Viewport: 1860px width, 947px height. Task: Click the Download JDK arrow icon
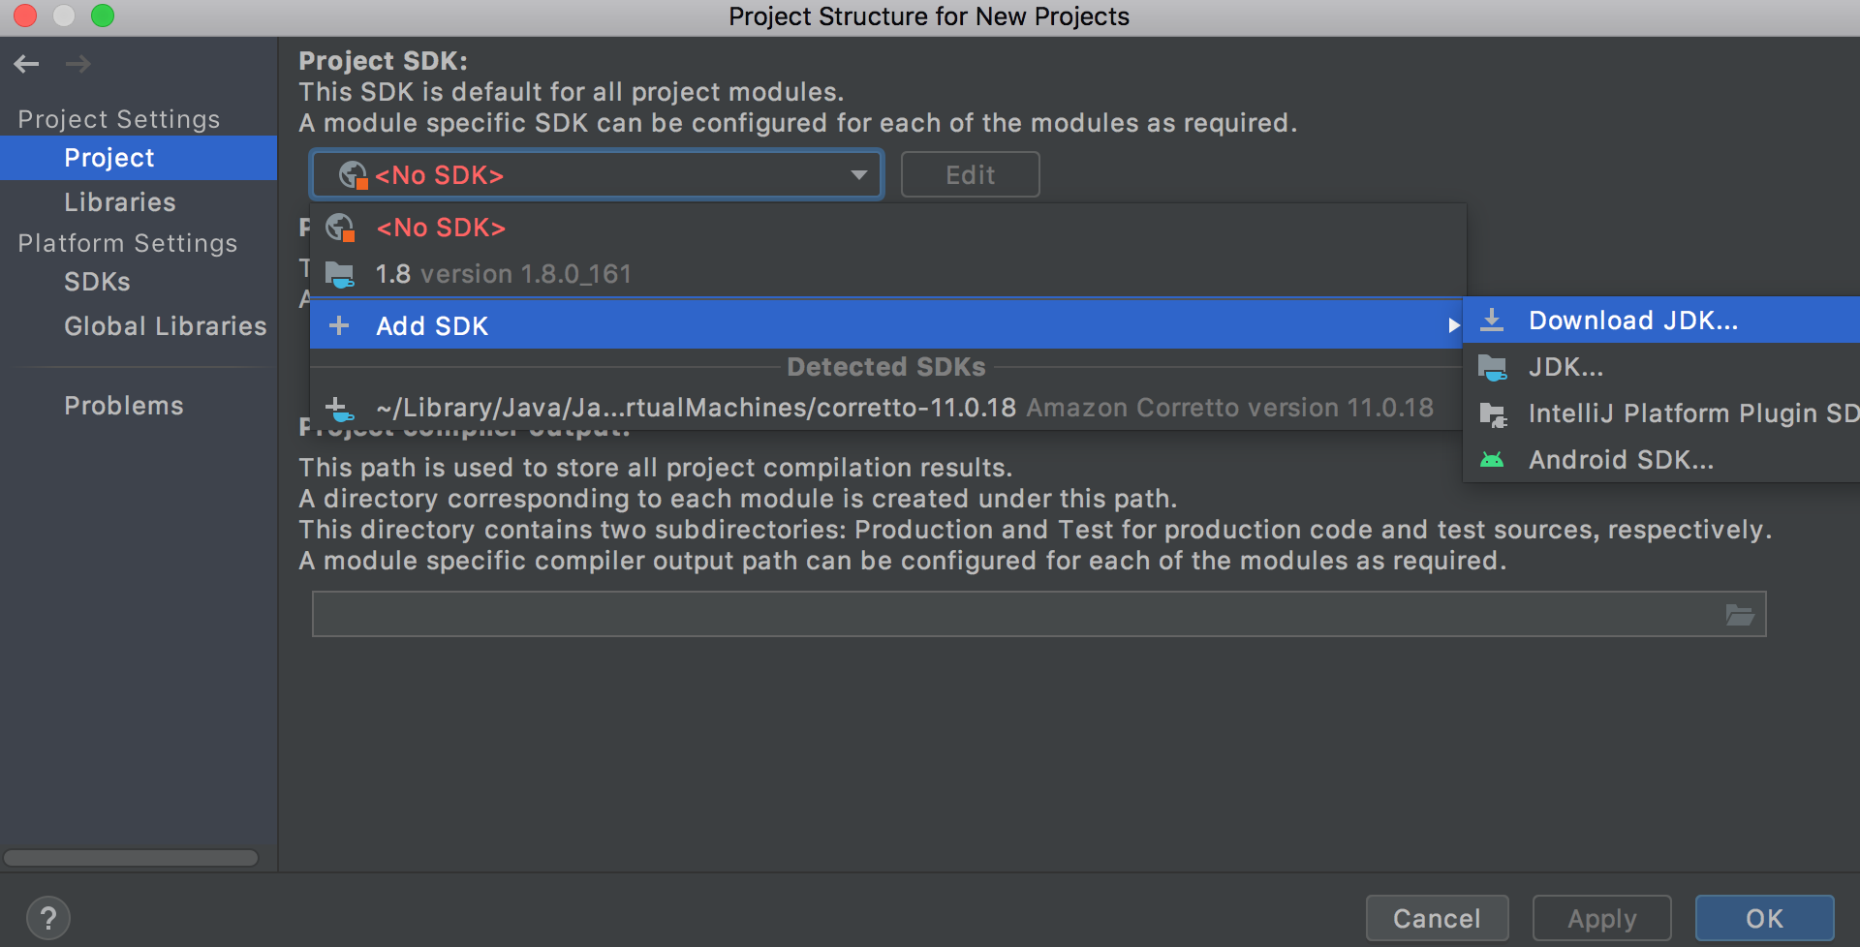coord(1492,321)
